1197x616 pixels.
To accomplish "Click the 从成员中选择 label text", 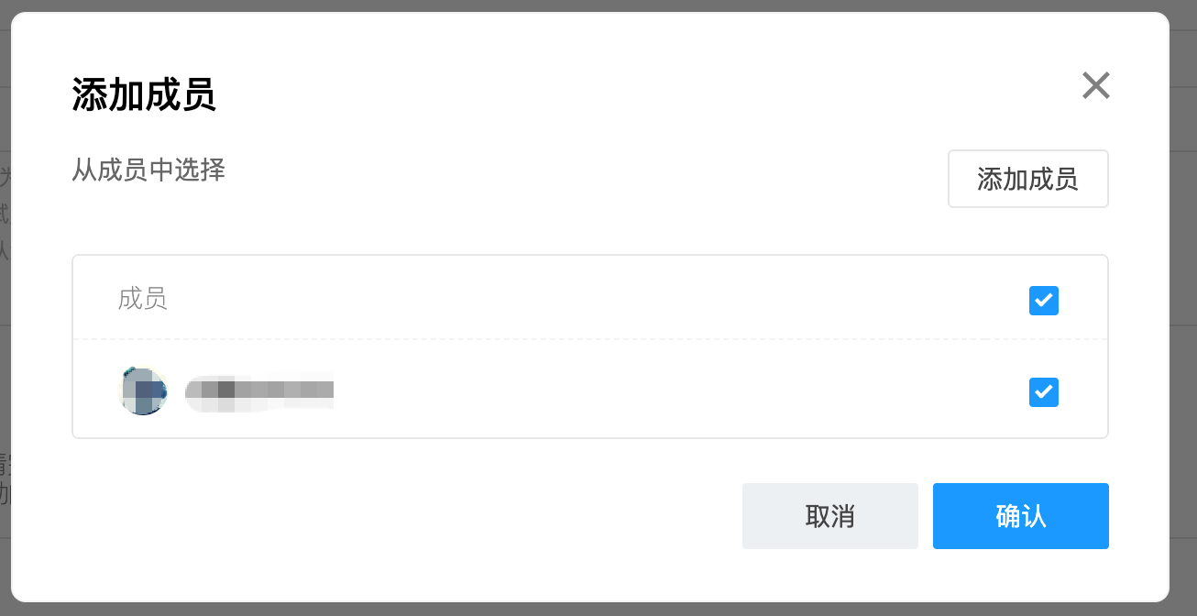I will [x=148, y=170].
